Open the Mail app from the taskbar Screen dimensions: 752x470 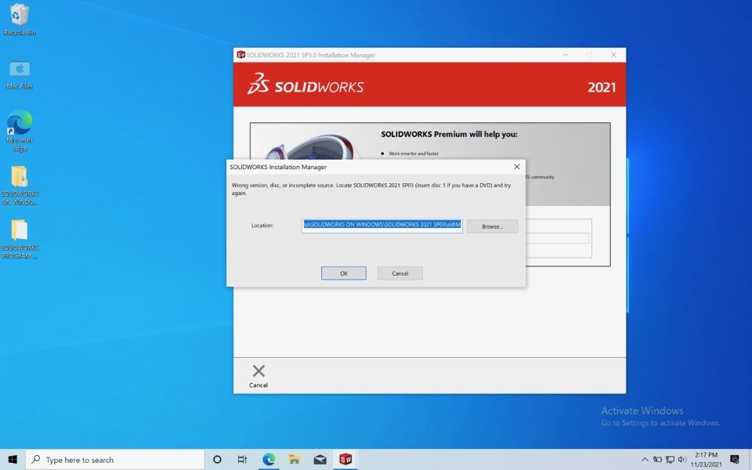pyautogui.click(x=320, y=460)
